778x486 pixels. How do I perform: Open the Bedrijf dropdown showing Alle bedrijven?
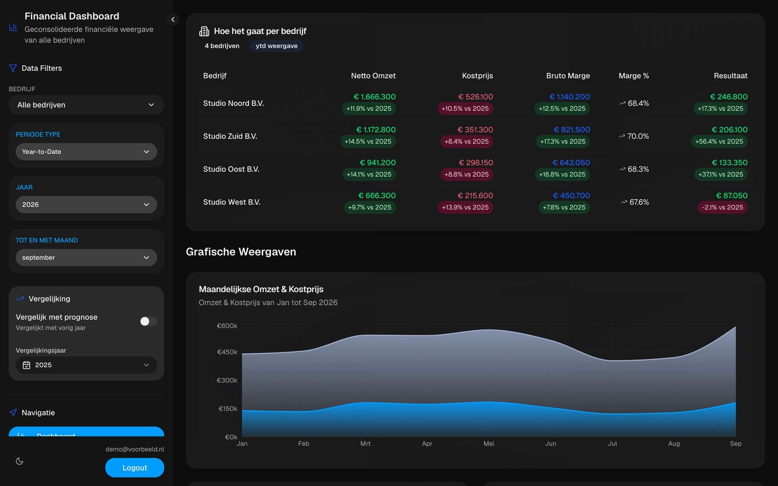tap(86, 105)
